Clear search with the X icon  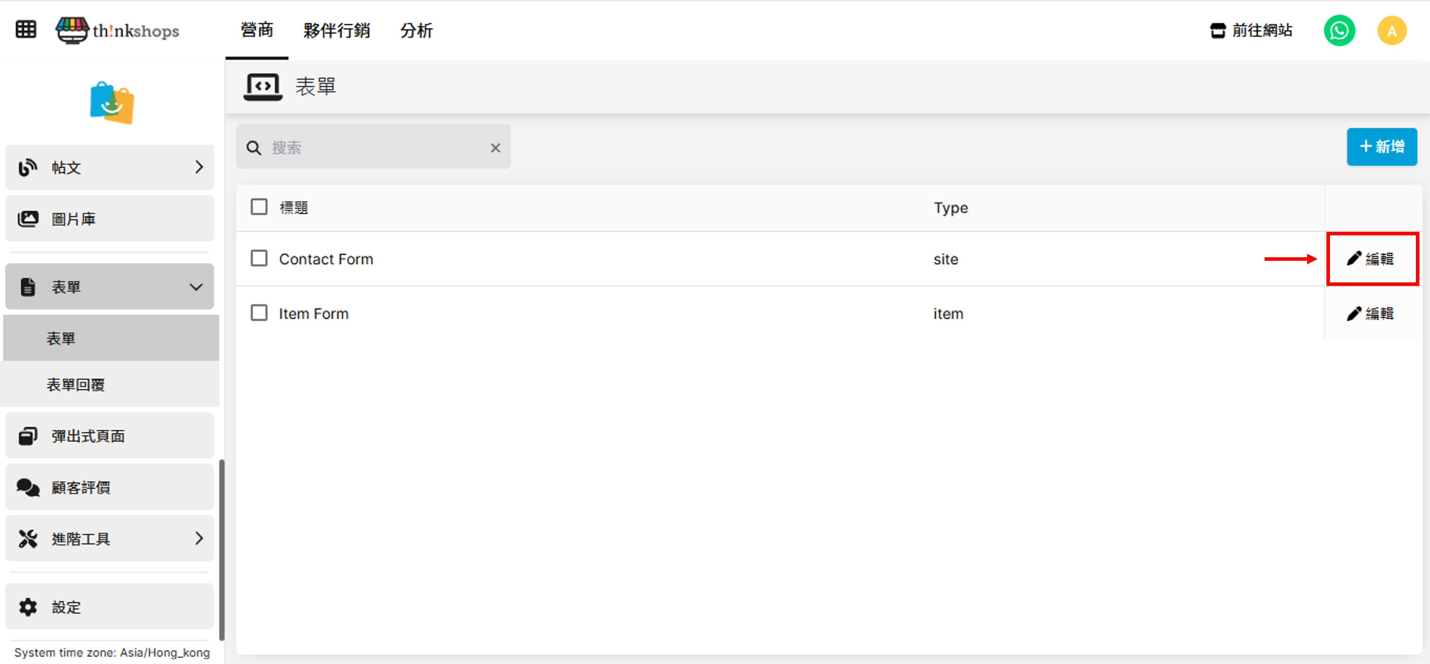495,148
